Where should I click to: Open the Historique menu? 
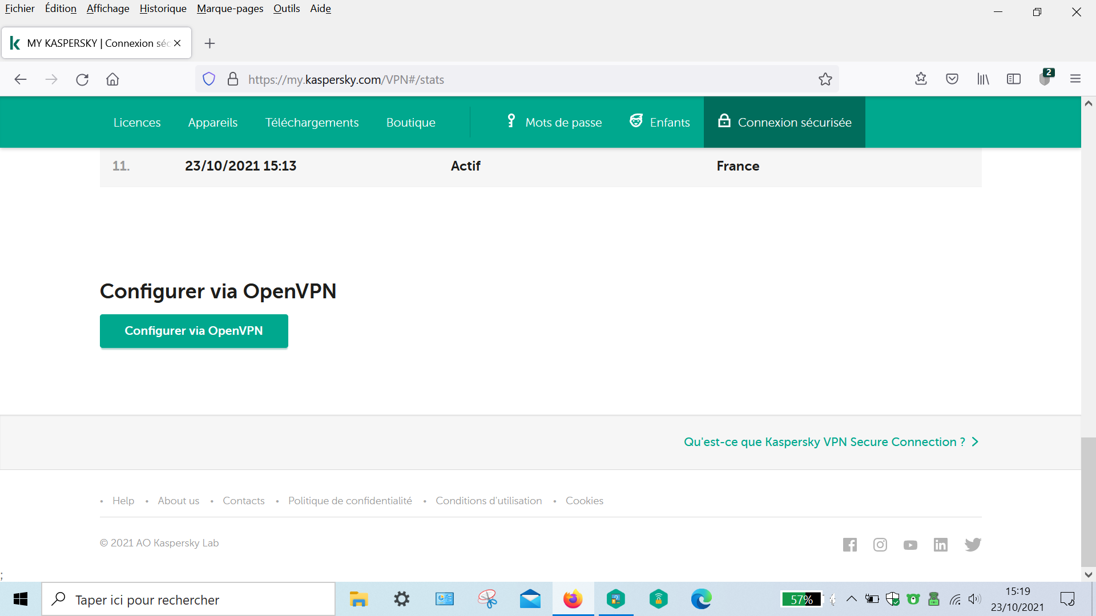coord(163,9)
